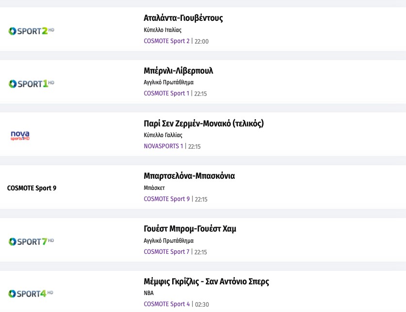Open the Μπαρτσελόνα-Μπασκόνια match title
Viewport: 406px width, 312px height.
point(189,176)
